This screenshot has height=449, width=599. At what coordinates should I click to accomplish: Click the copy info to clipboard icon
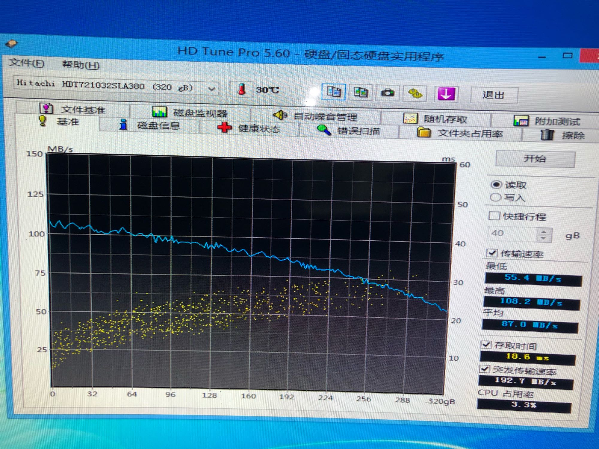[x=334, y=92]
